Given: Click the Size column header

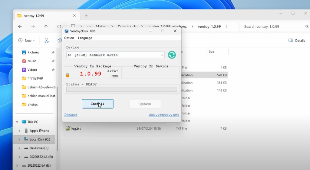Looking at the screenshot, I should (211, 51).
